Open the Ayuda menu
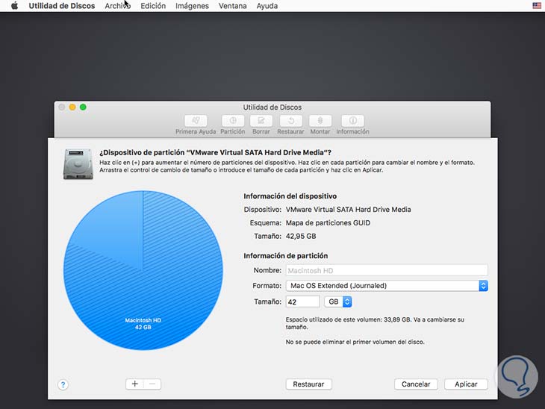The image size is (545, 409). point(267,6)
